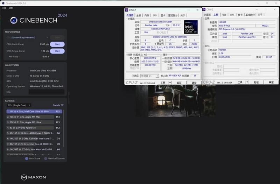Switch to 基准跑分 tab in left CPU-Z
Screen dimensions: 280x184
click(x=173, y=15)
